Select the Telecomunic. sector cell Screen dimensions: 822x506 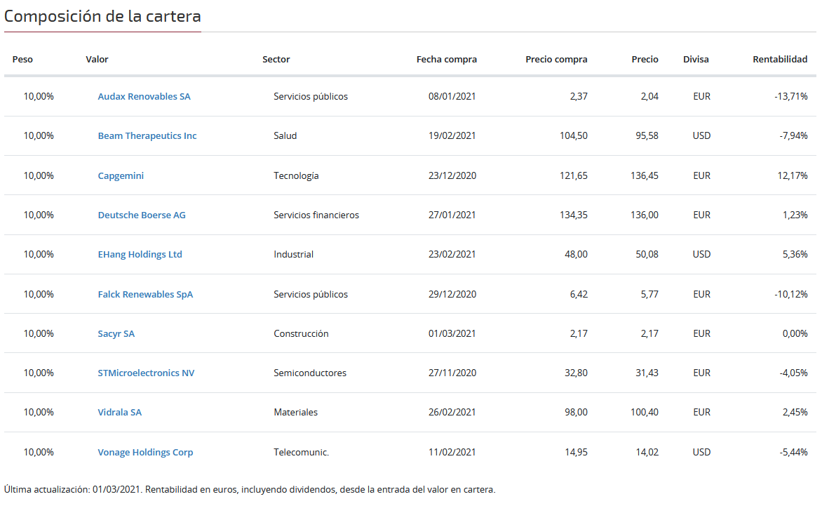coord(302,452)
